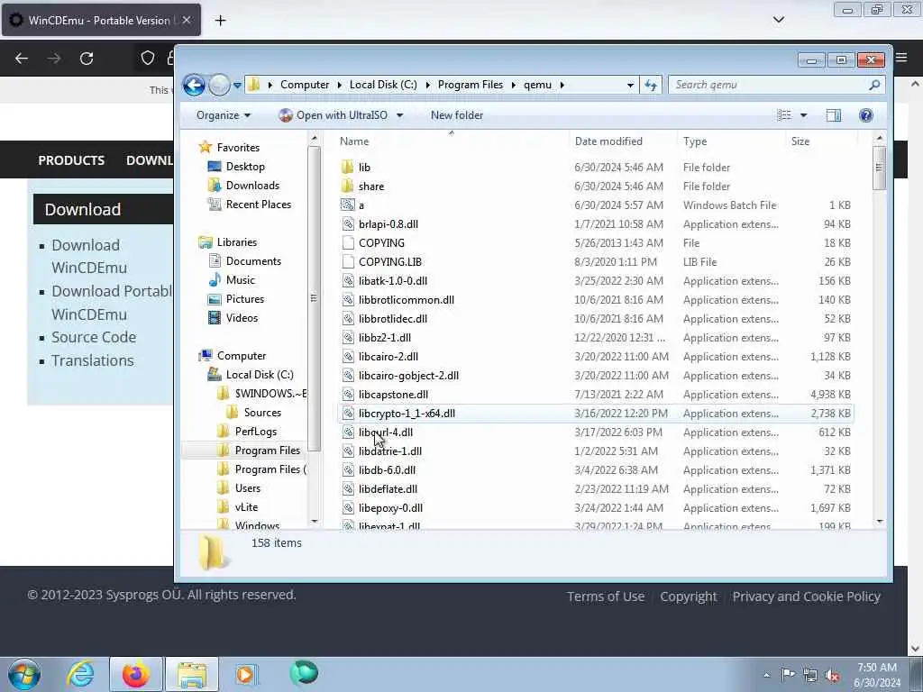The image size is (923, 692).
Task: Open Favorites in navigation pane
Action: coord(238,148)
